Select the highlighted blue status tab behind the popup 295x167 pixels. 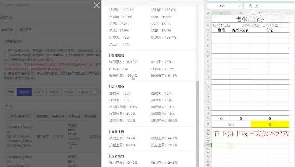(24, 92)
